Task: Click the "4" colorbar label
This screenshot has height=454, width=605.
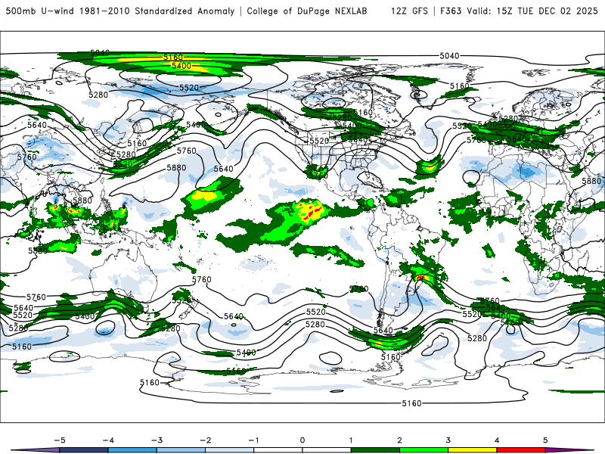Action: click(x=497, y=440)
